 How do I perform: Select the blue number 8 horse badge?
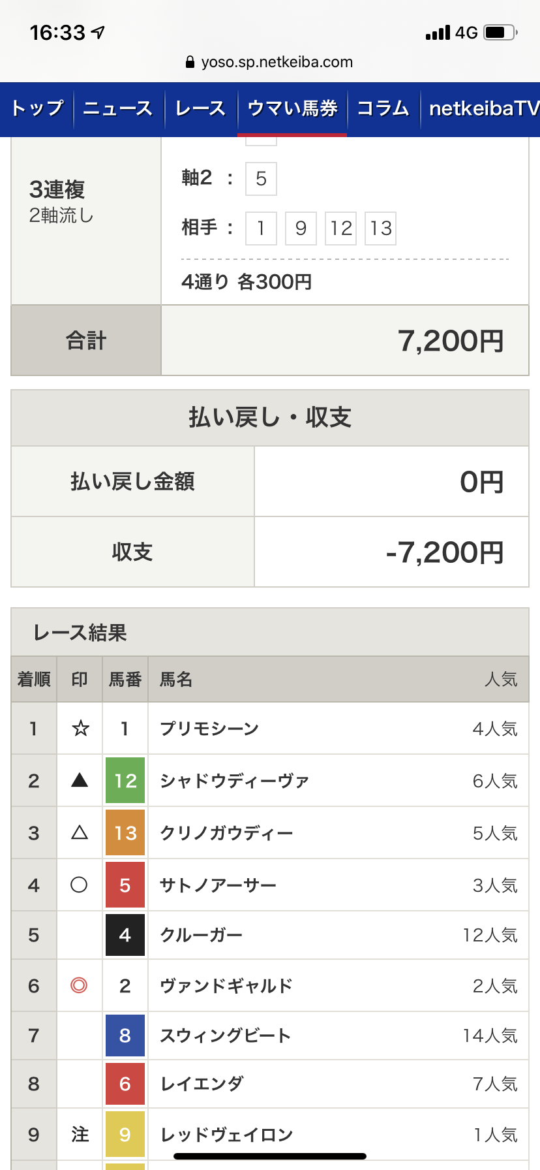point(125,1035)
